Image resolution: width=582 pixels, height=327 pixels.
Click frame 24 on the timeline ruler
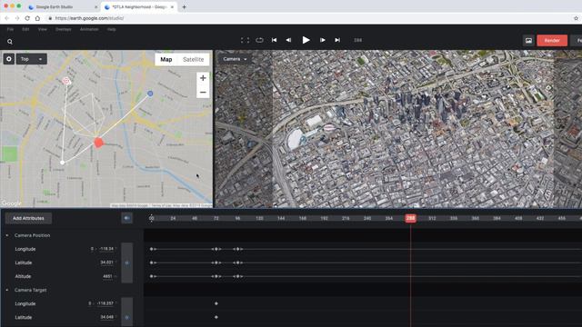tap(173, 218)
